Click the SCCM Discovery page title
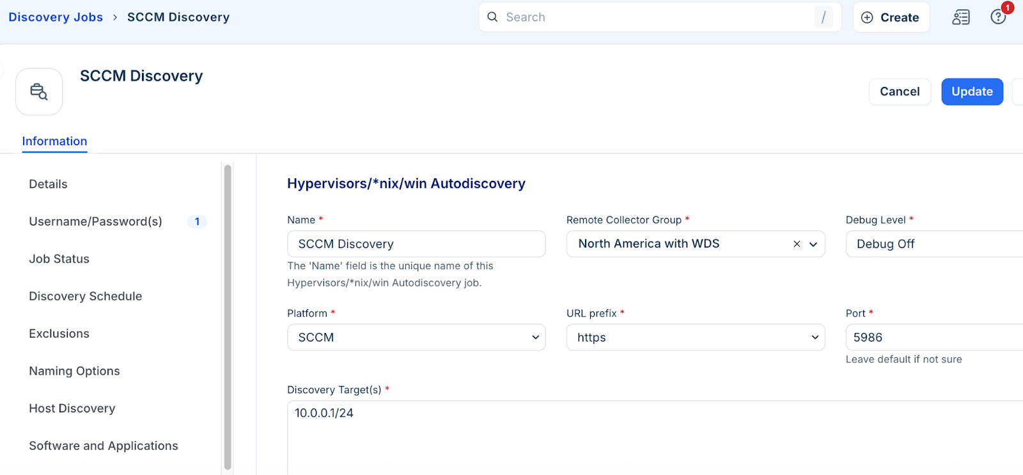Viewport: 1023px width, 475px height. 141,76
